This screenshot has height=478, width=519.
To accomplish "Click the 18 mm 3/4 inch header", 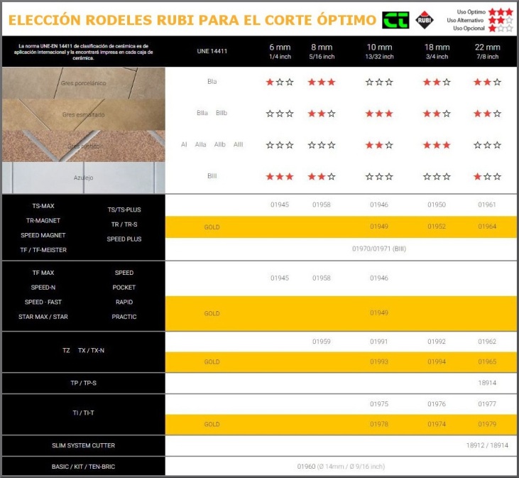I will pyautogui.click(x=437, y=51).
